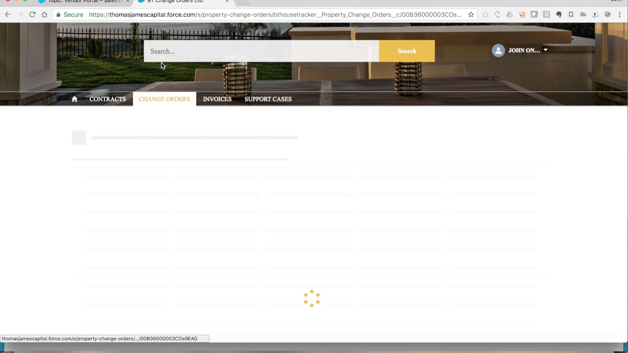Screen dimensions: 628x353
Task: Switch to Support Cases tab
Action: 268,99
